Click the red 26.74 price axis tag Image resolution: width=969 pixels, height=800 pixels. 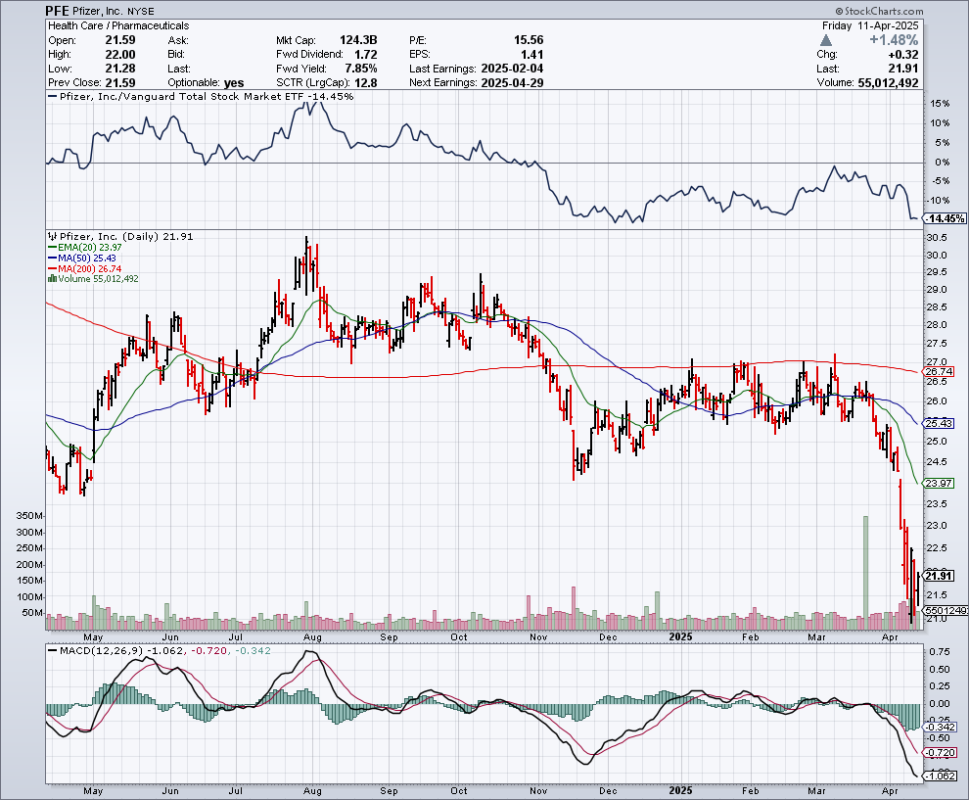pyautogui.click(x=939, y=371)
